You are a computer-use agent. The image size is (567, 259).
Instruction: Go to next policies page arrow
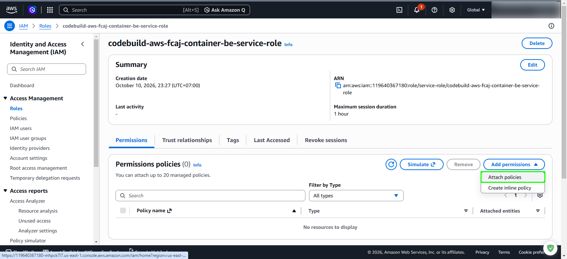[526, 195]
